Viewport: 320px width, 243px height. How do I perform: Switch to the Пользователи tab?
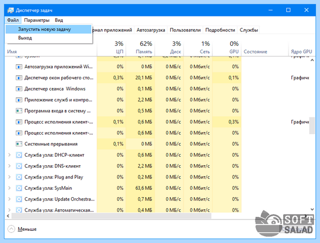[185, 30]
